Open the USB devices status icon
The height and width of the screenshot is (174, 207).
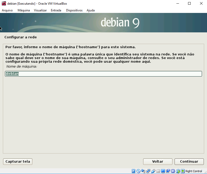[x=153, y=171]
